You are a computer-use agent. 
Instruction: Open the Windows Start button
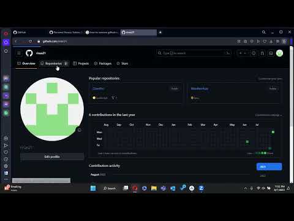[93, 188]
